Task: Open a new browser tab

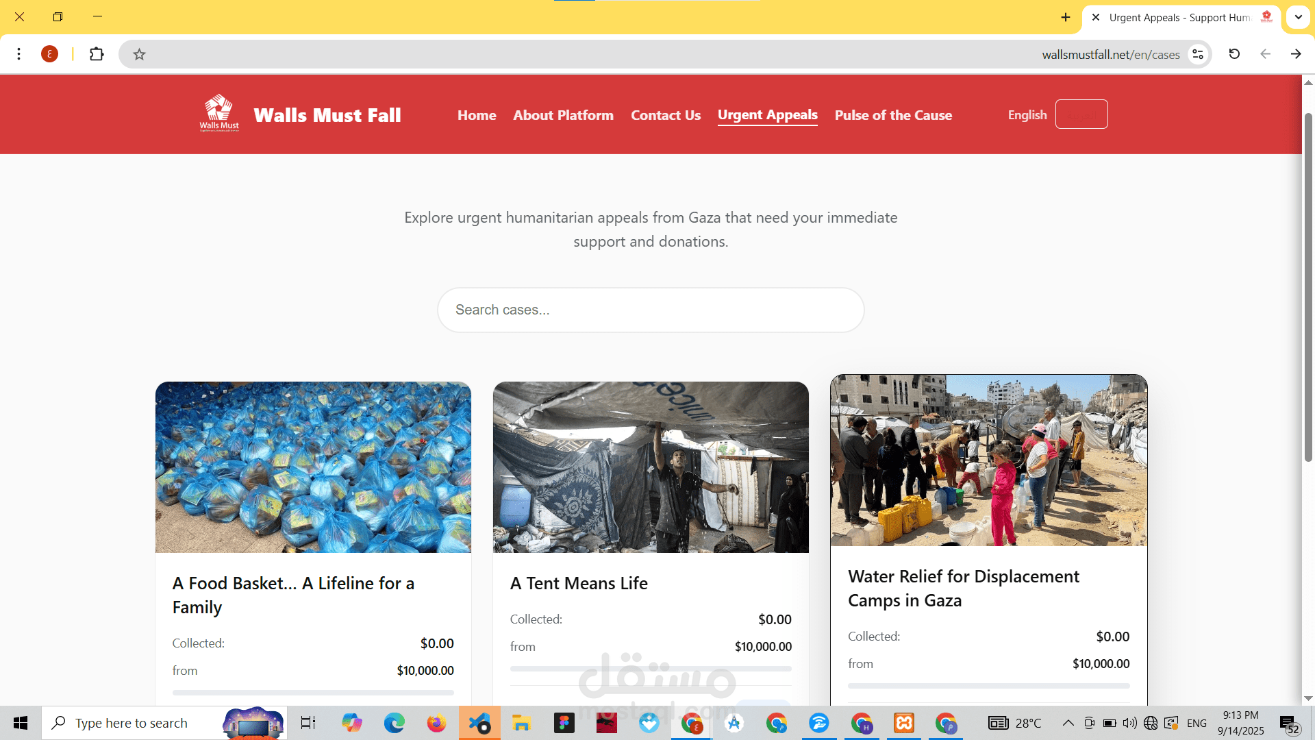Action: (1066, 17)
